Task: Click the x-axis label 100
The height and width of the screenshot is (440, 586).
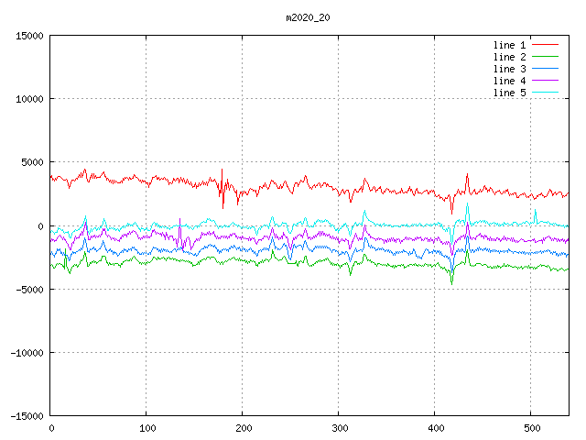Action: 147,428
